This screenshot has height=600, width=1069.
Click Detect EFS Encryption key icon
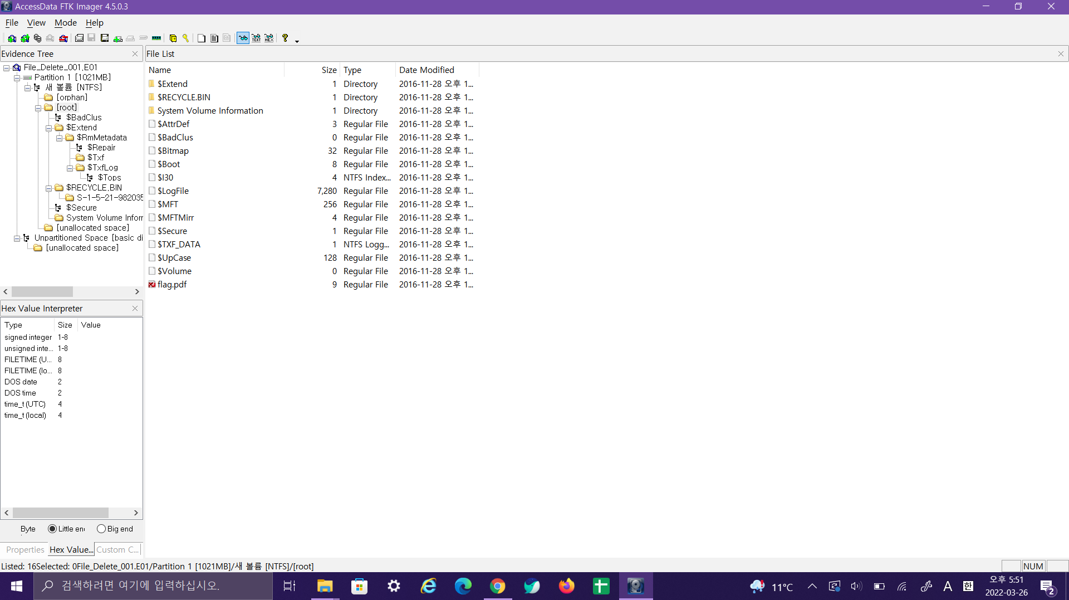coord(186,38)
